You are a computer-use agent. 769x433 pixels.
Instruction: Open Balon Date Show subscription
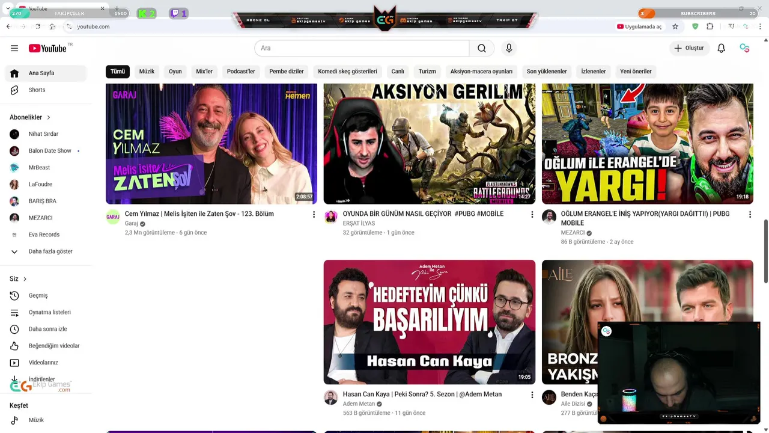pos(46,151)
